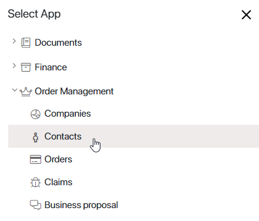Select the Orders app

coord(133,159)
